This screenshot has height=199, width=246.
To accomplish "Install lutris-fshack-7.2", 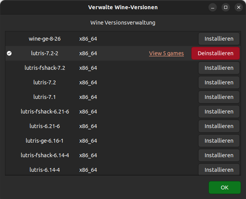I will click(219, 68).
